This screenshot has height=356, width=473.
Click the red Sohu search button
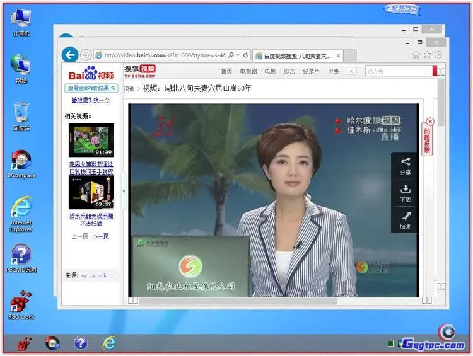(x=435, y=71)
